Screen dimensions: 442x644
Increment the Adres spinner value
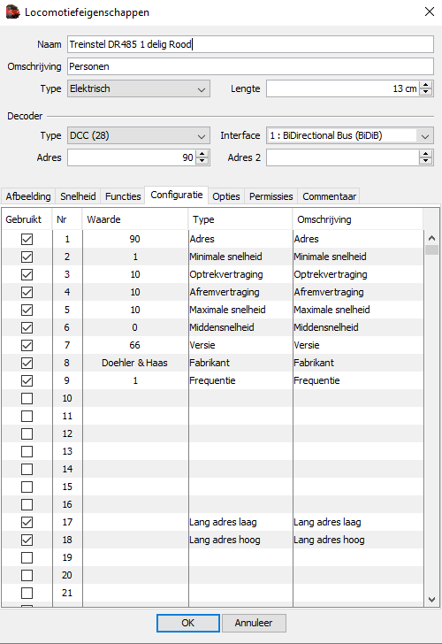coord(202,154)
